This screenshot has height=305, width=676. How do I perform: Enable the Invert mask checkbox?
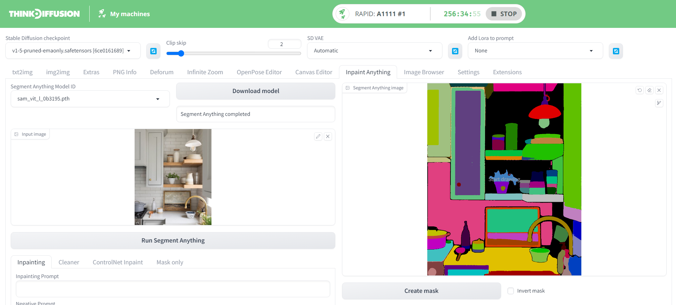[x=511, y=291]
